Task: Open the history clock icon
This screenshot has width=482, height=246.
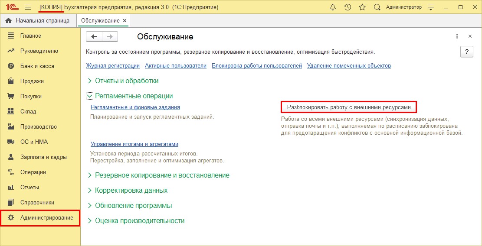Action: [348, 7]
